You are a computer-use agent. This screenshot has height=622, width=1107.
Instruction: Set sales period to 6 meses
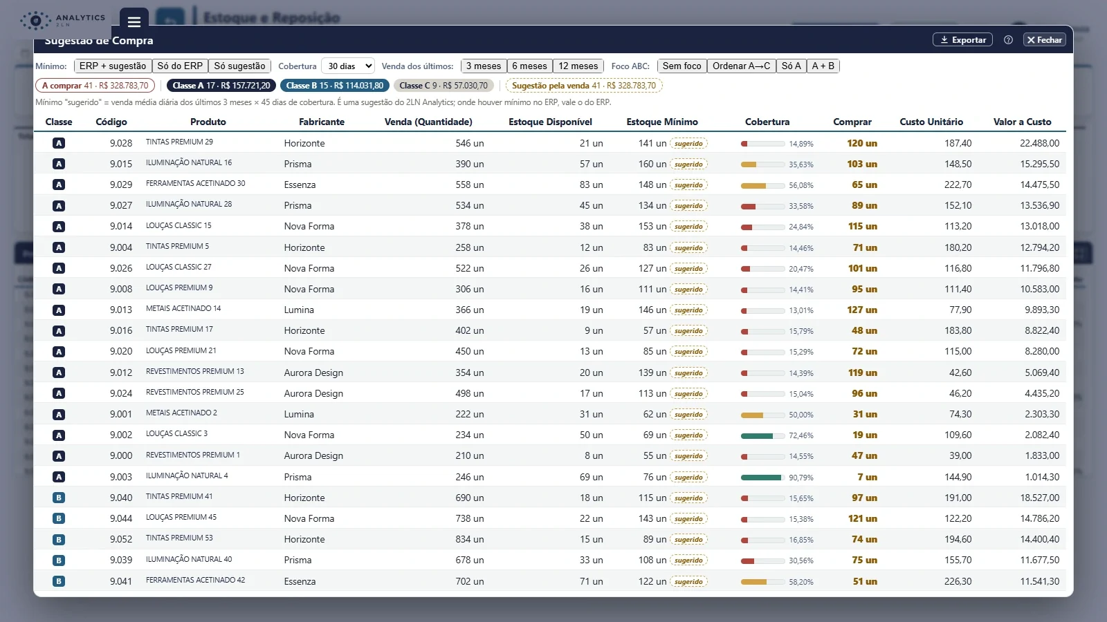tap(530, 66)
